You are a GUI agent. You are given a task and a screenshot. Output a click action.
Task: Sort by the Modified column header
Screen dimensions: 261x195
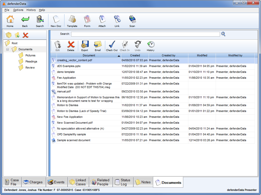202,55
